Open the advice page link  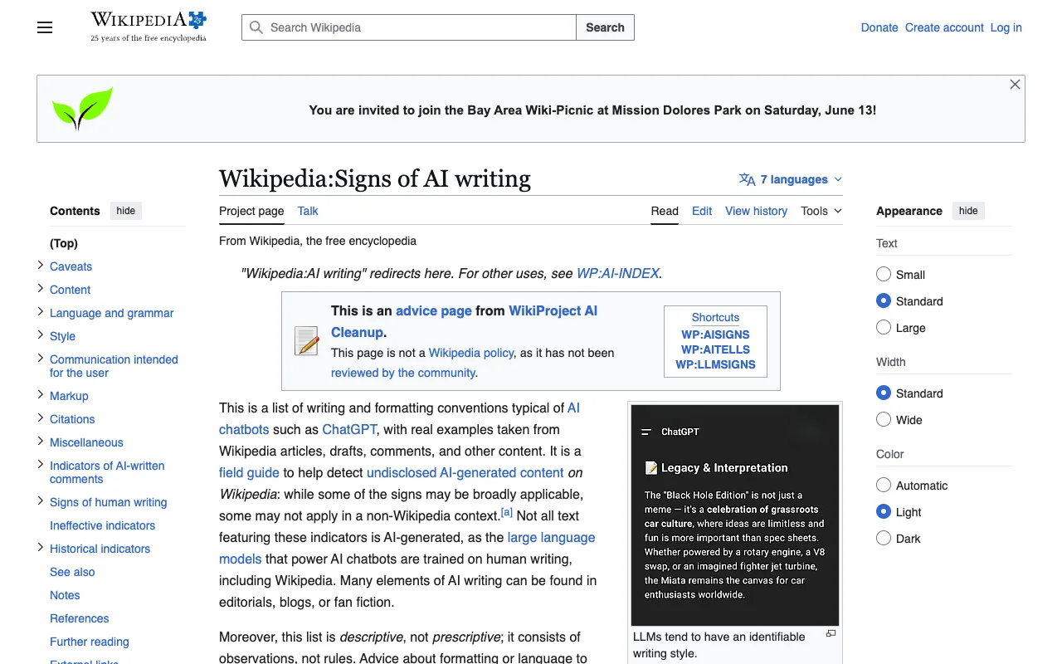434,310
